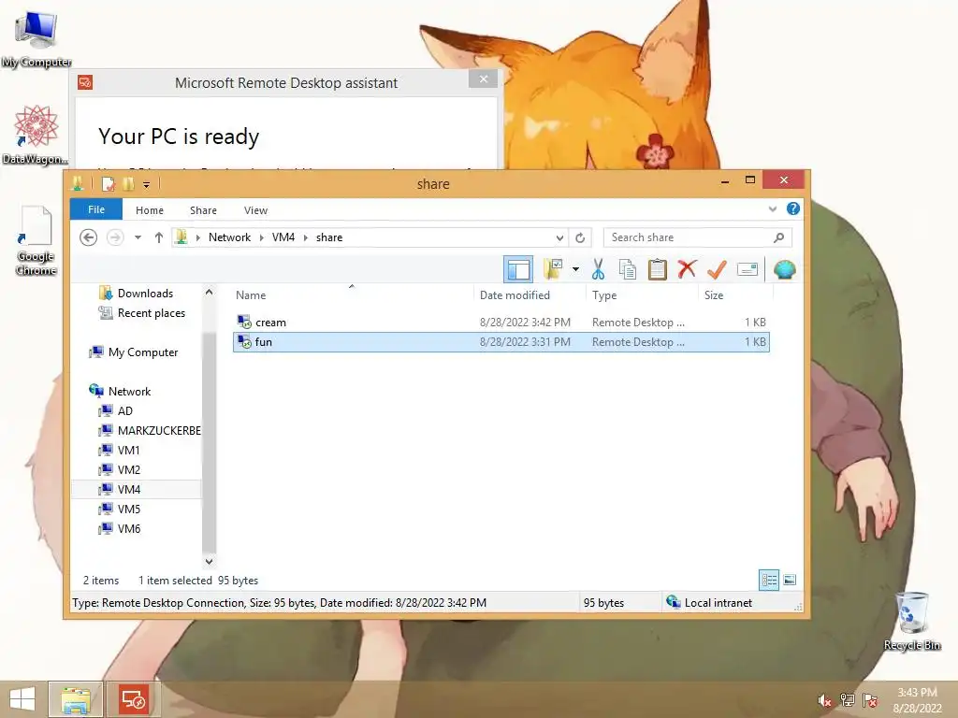Open the address bar history dropdown
Image resolution: width=958 pixels, height=718 pixels.
559,237
